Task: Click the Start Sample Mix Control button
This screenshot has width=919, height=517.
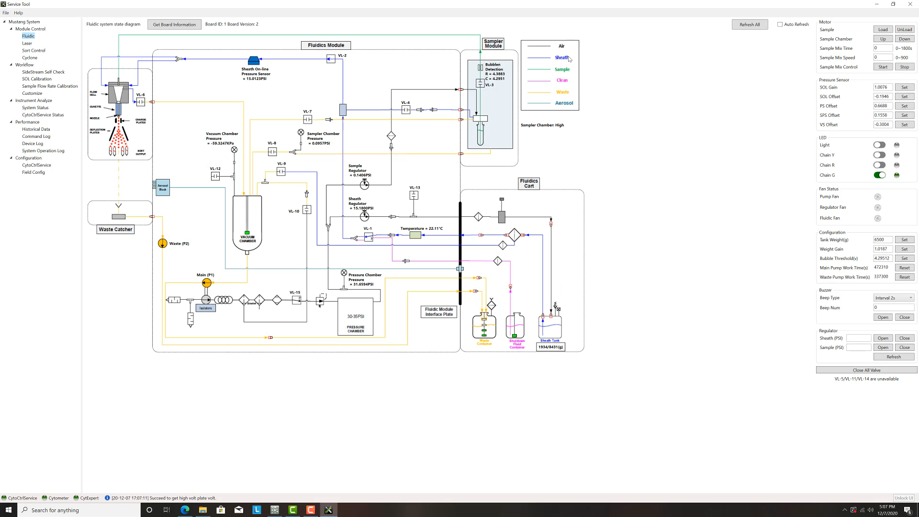Action: [883, 67]
